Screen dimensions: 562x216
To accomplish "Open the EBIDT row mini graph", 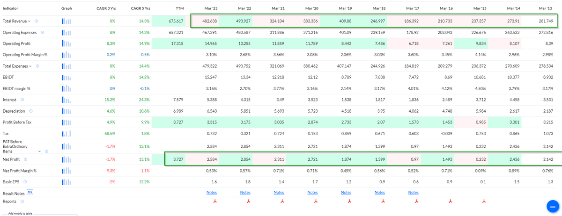I will coord(67,77).
